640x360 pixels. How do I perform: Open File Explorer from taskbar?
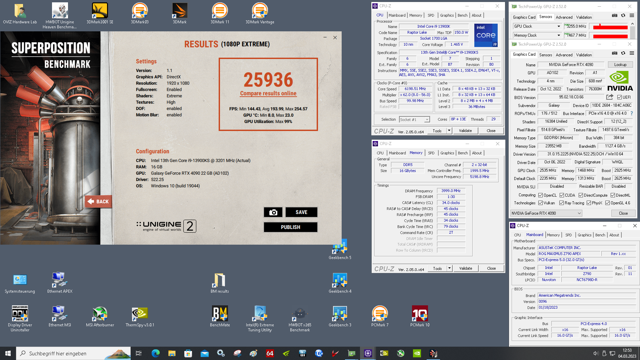click(172, 353)
